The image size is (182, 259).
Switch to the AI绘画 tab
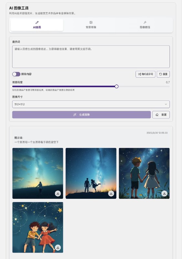coord(37,25)
